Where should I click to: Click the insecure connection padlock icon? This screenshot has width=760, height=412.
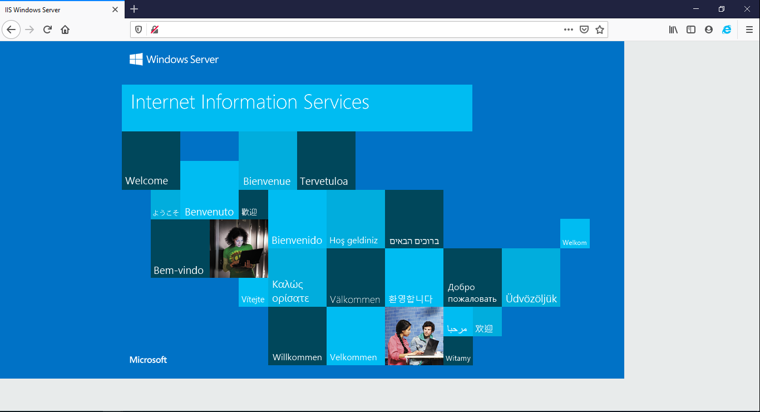155,30
